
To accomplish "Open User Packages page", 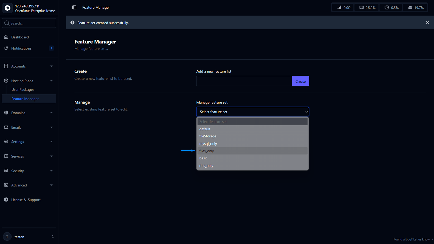I will click(x=23, y=90).
